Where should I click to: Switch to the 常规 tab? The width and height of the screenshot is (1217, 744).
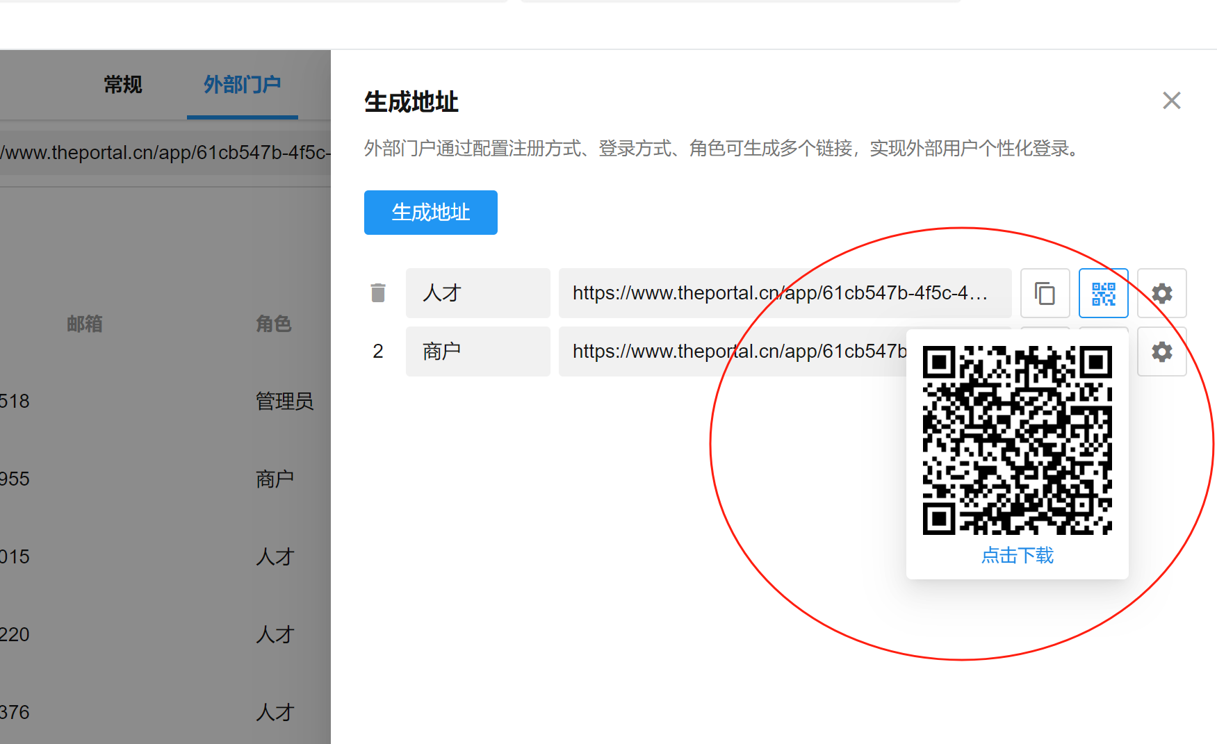[x=123, y=85]
